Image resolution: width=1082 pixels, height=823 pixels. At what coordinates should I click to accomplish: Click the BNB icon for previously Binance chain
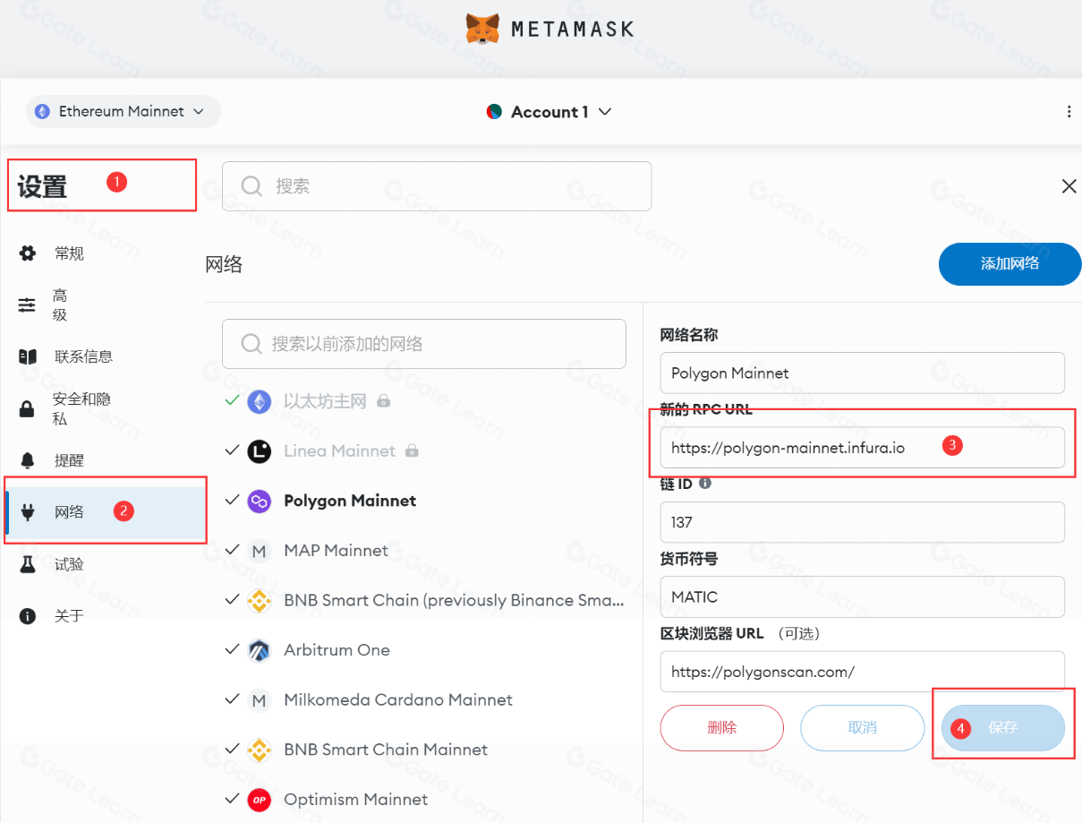[x=260, y=600]
